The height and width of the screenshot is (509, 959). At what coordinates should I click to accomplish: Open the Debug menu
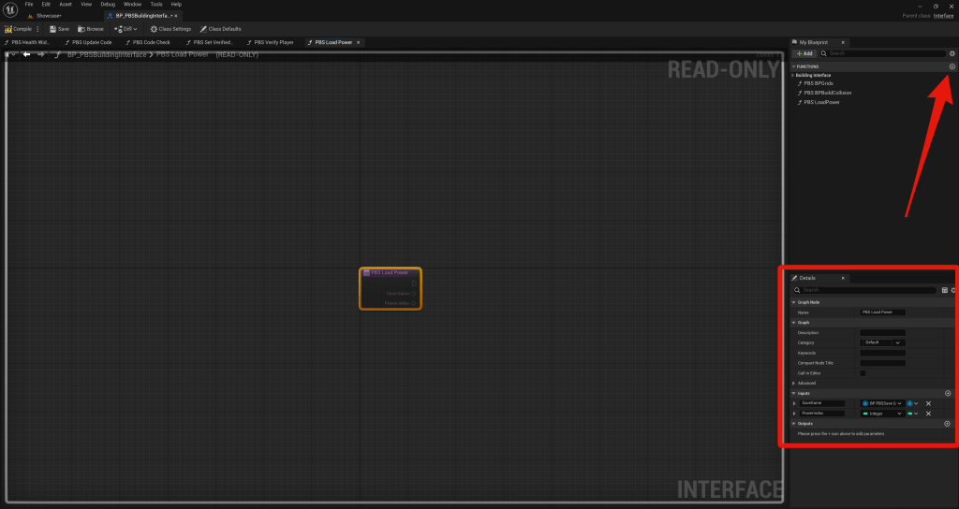[x=108, y=5]
